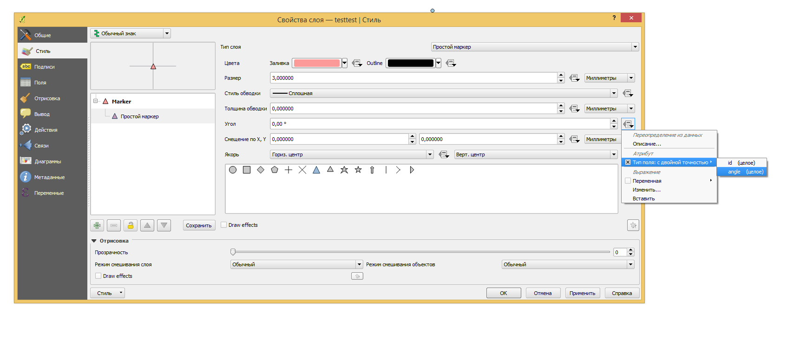
Task: Pick the cross X marker shape
Action: [x=302, y=170]
